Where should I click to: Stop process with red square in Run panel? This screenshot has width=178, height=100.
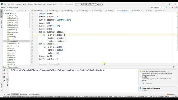click(4, 73)
